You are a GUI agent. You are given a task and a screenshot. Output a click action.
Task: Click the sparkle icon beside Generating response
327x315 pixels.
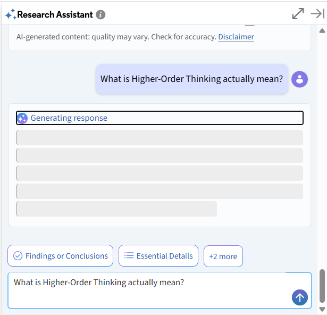22,118
